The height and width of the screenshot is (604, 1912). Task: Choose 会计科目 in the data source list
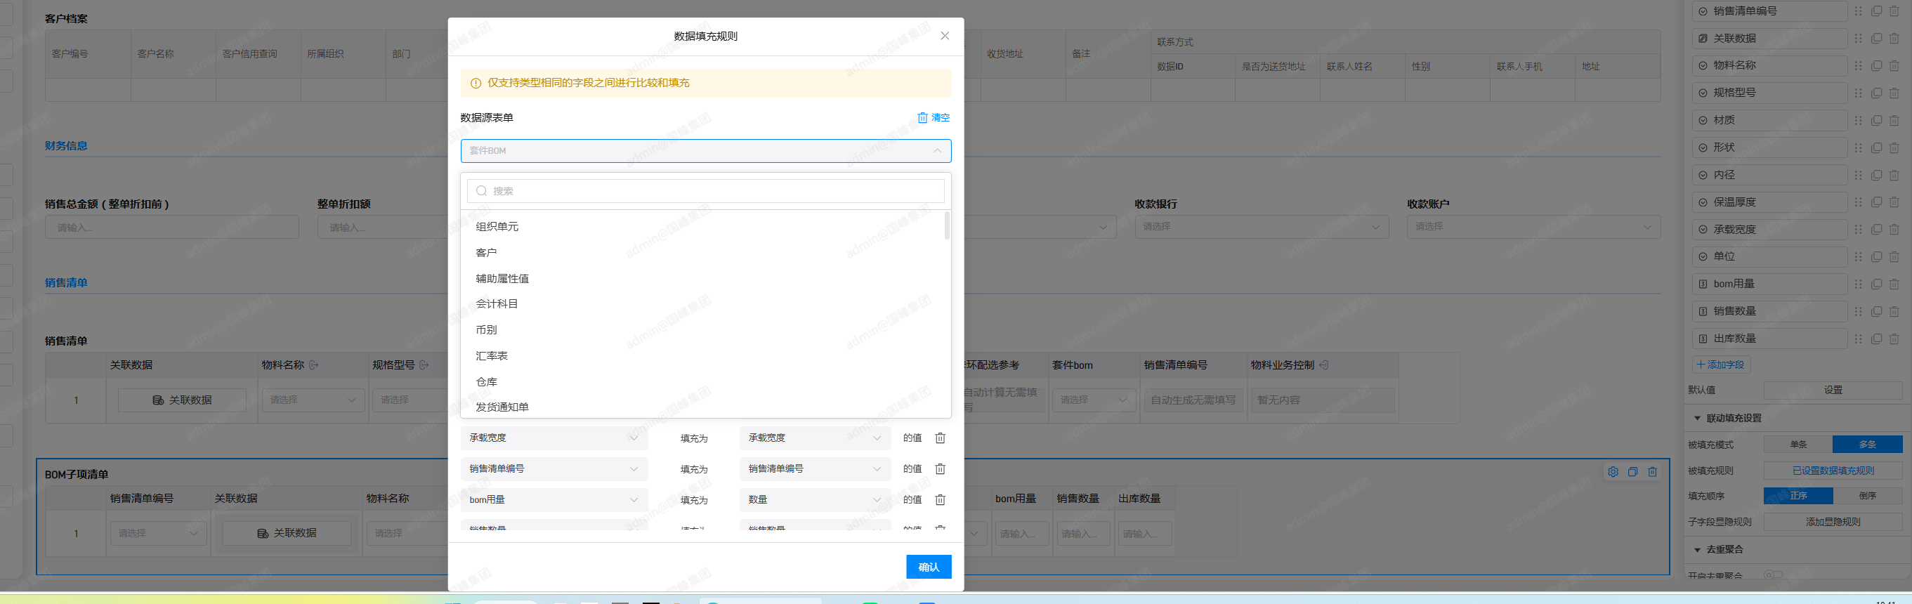click(706, 304)
